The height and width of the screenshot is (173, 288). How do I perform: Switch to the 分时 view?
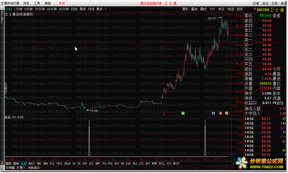9,9
